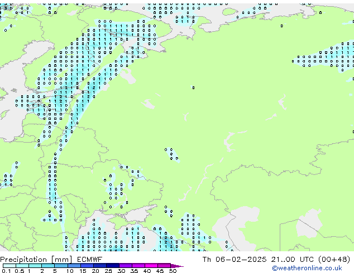Click the '0.5' legend value label

(20, 271)
